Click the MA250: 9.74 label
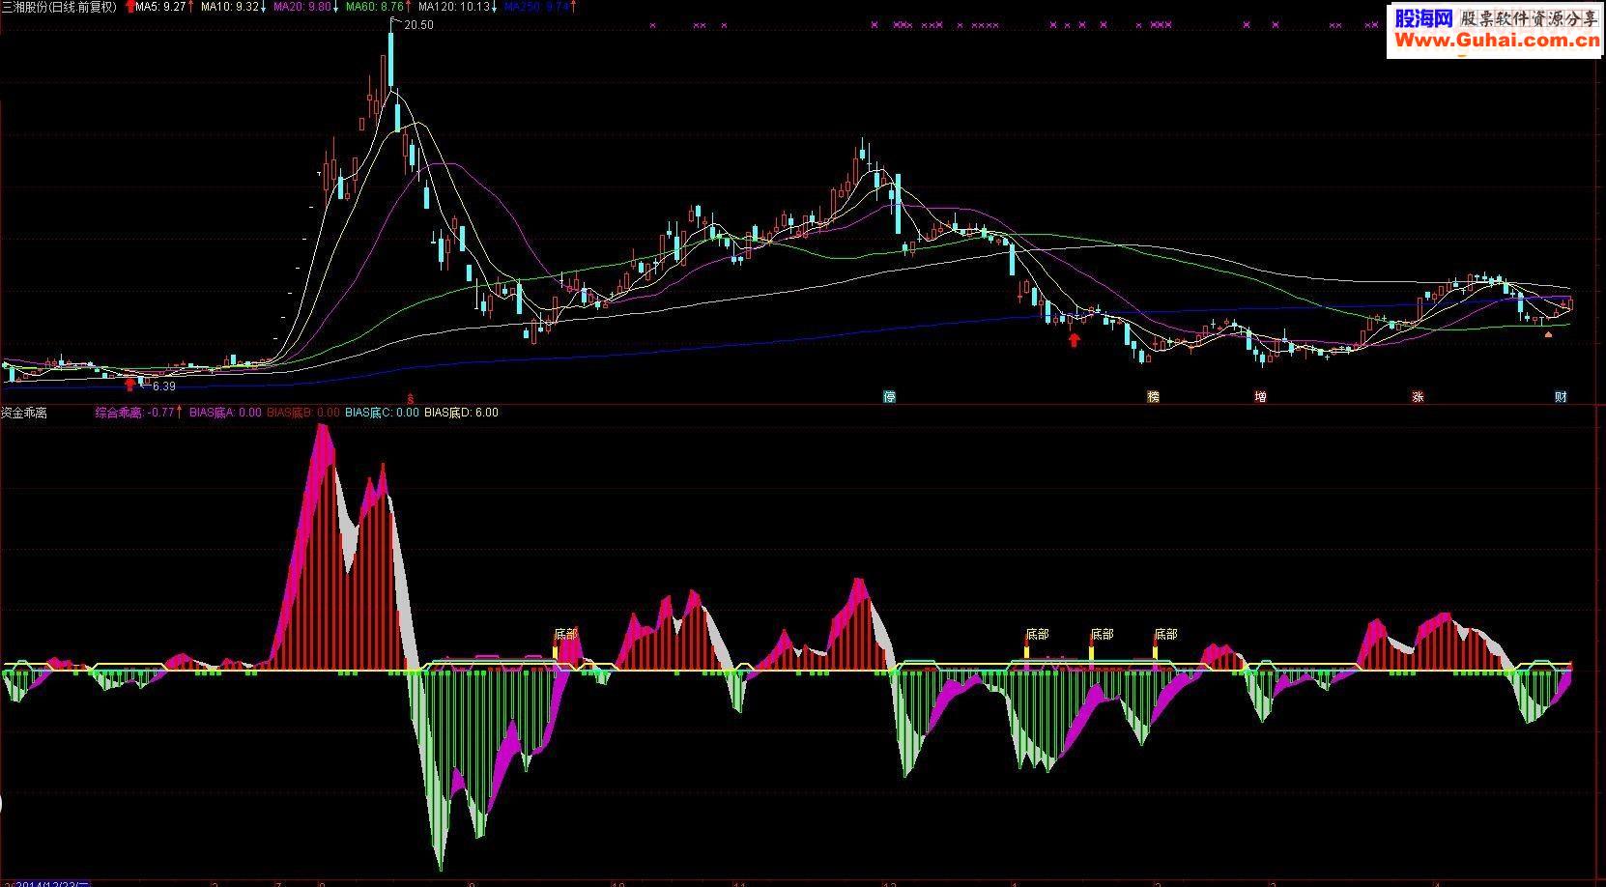The height and width of the screenshot is (887, 1606). pyautogui.click(x=536, y=7)
